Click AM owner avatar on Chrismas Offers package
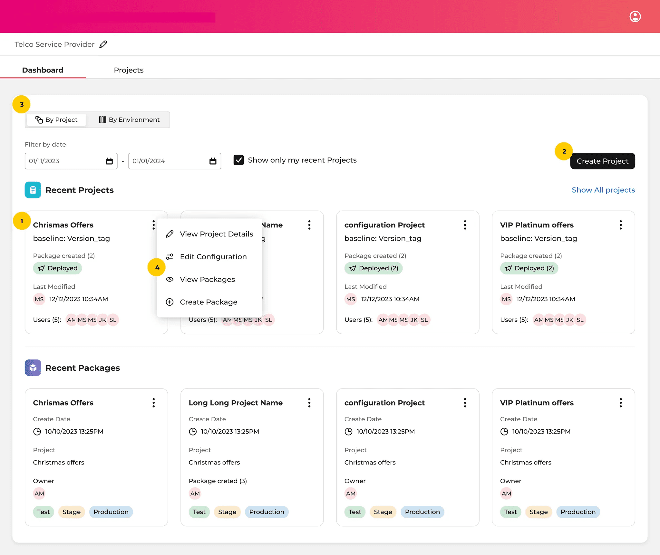The height and width of the screenshot is (555, 660). (x=39, y=493)
